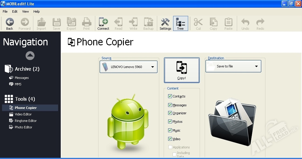Disable the Messages content checkbox
302x159 pixels.
(170, 105)
